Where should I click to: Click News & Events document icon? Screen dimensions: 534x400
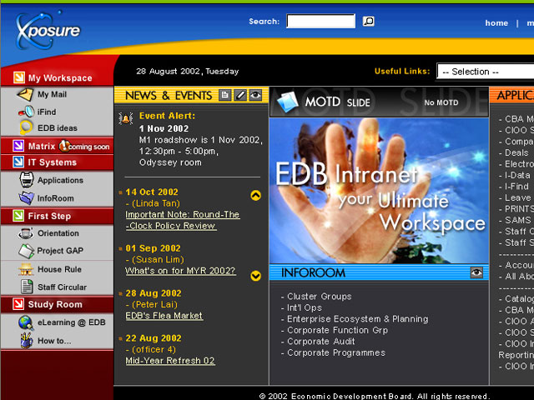click(224, 95)
